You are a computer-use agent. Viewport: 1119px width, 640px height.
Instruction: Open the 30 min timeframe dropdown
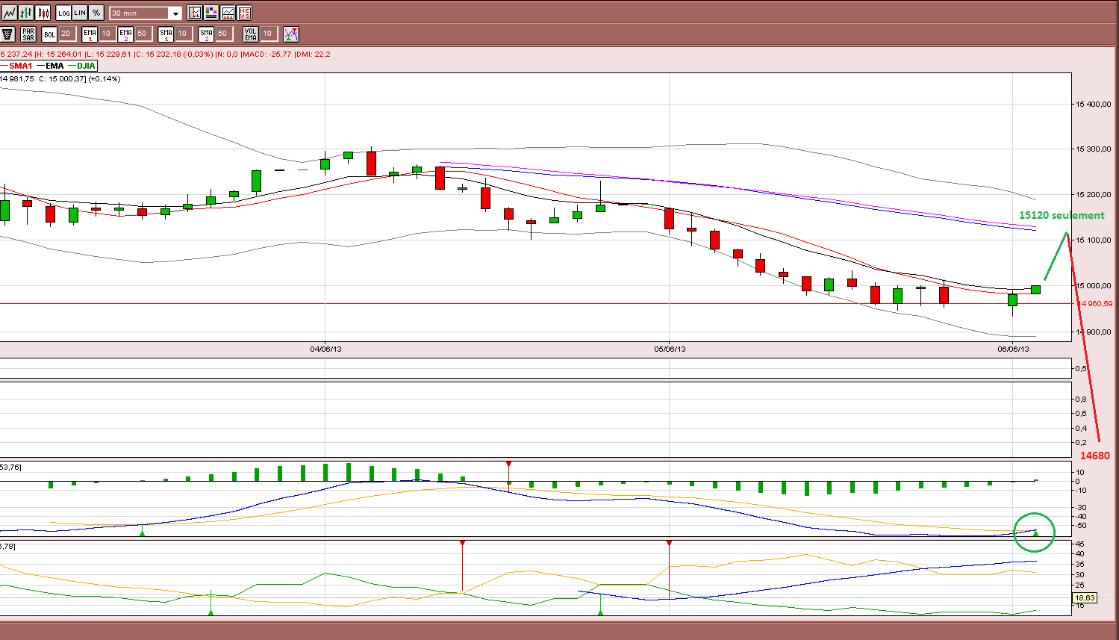coord(146,13)
